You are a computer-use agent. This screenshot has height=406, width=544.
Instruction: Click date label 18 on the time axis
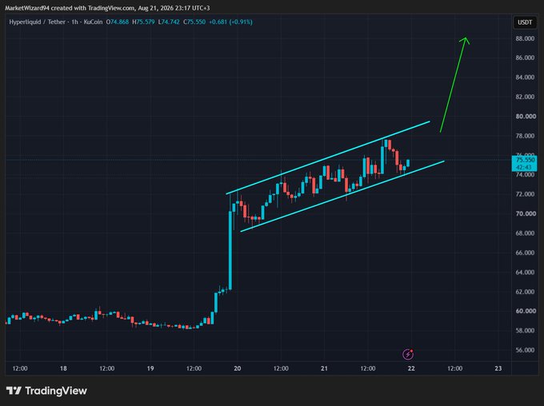coord(63,368)
